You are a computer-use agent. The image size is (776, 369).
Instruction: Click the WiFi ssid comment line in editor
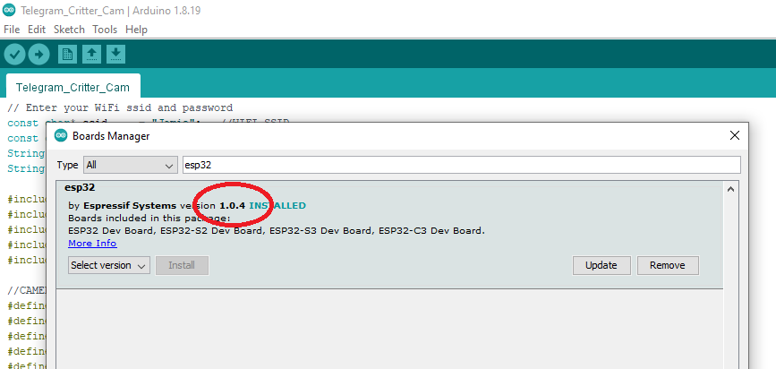(120, 108)
